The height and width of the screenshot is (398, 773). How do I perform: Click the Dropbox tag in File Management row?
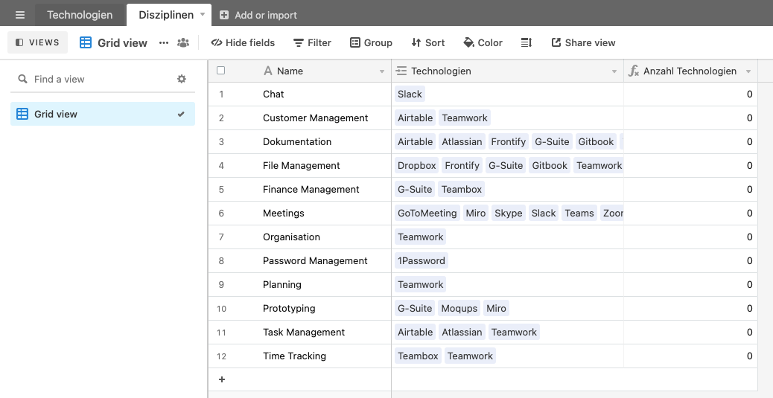(416, 165)
